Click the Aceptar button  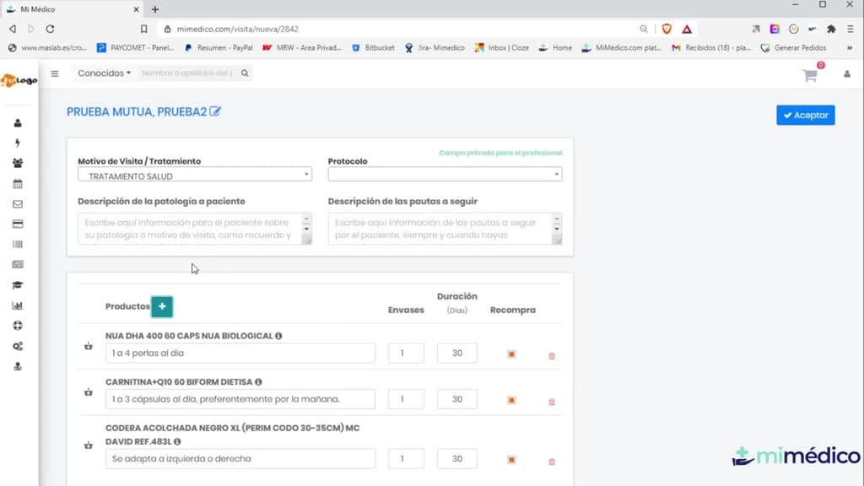[x=806, y=115]
